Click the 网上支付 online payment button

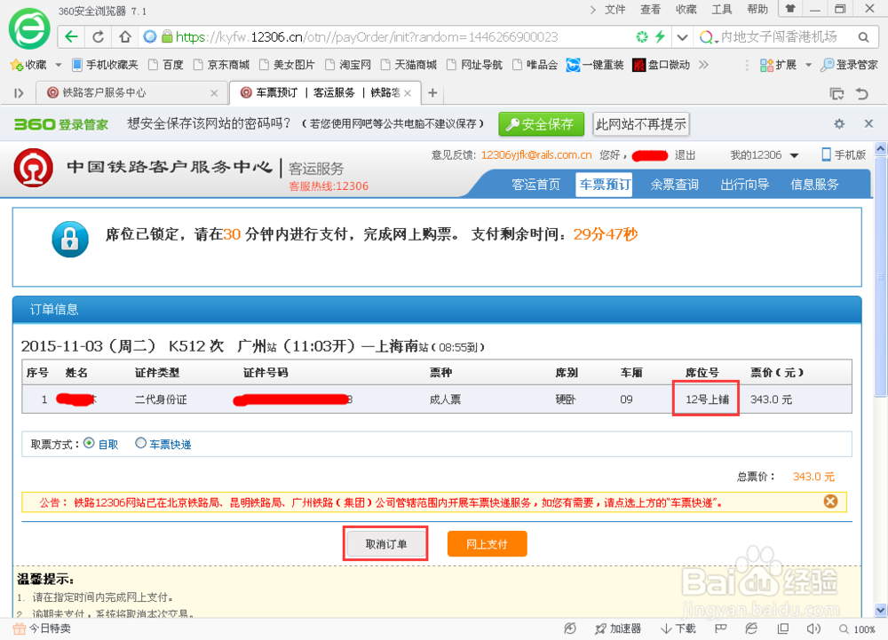tap(487, 543)
